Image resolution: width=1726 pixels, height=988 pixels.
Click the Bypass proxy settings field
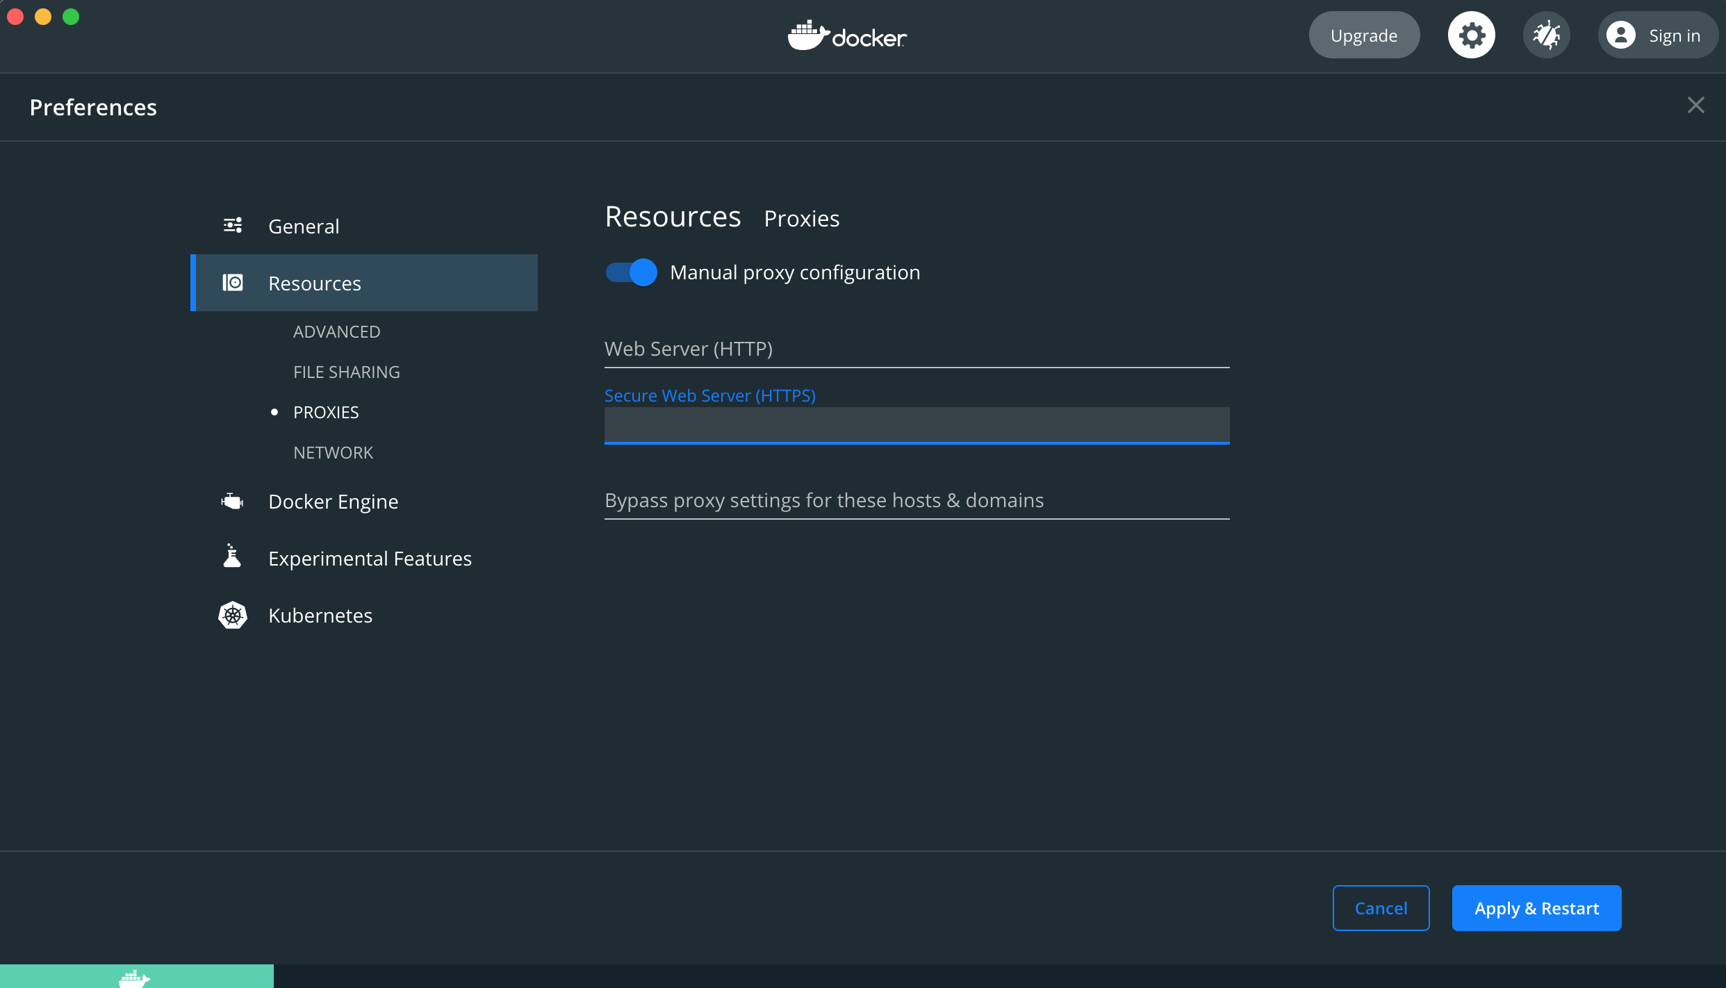pyautogui.click(x=916, y=501)
